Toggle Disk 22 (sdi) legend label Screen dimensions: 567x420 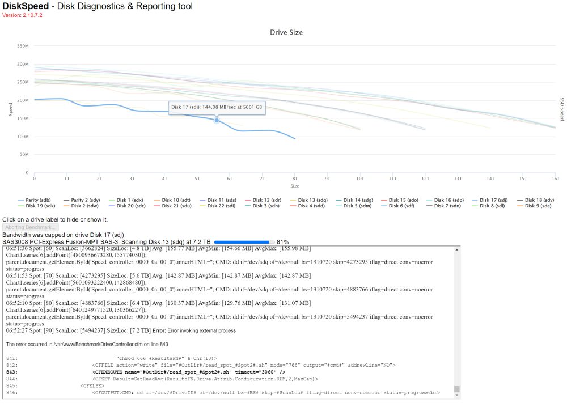[x=218, y=206]
